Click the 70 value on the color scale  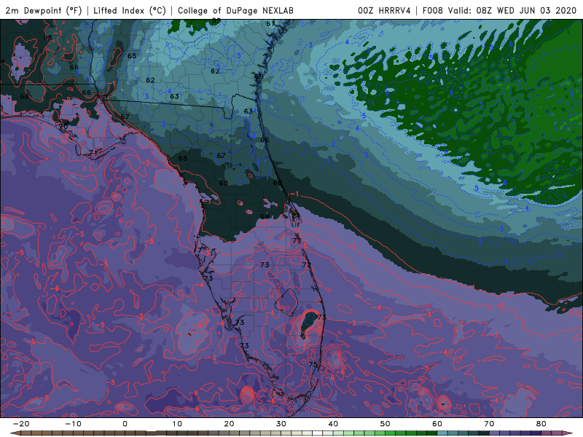(489, 424)
